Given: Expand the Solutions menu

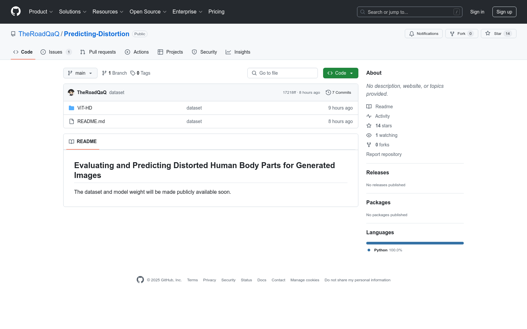Looking at the screenshot, I should [73, 12].
